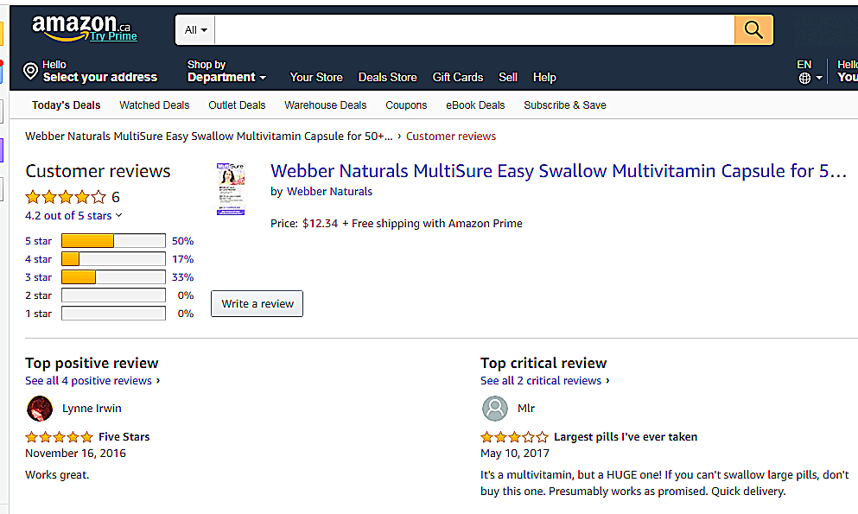Image resolution: width=858 pixels, height=514 pixels.
Task: Click inside the search input field
Action: click(x=473, y=30)
